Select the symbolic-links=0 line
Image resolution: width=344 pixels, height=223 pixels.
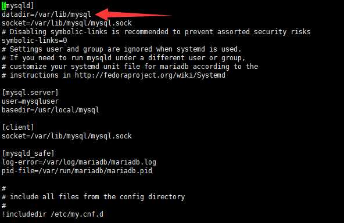pyautogui.click(x=34, y=41)
